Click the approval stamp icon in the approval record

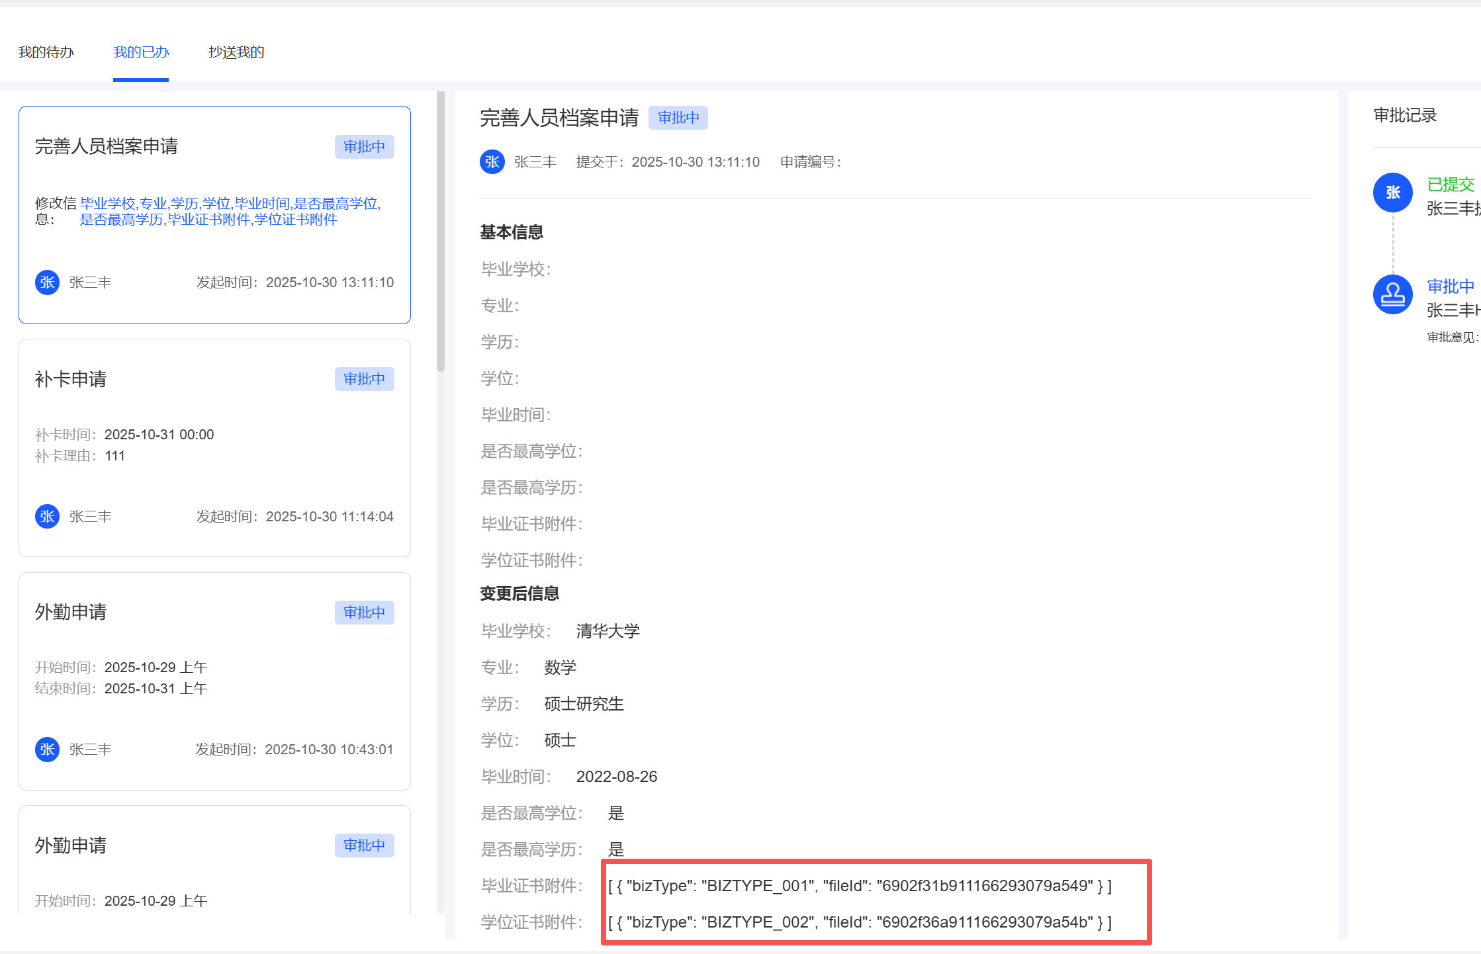(x=1392, y=294)
